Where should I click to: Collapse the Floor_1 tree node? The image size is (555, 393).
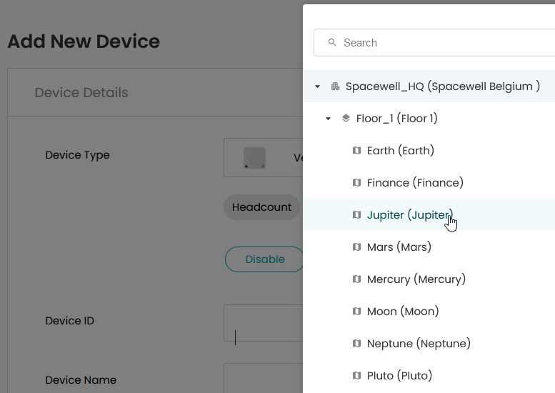[x=328, y=119]
